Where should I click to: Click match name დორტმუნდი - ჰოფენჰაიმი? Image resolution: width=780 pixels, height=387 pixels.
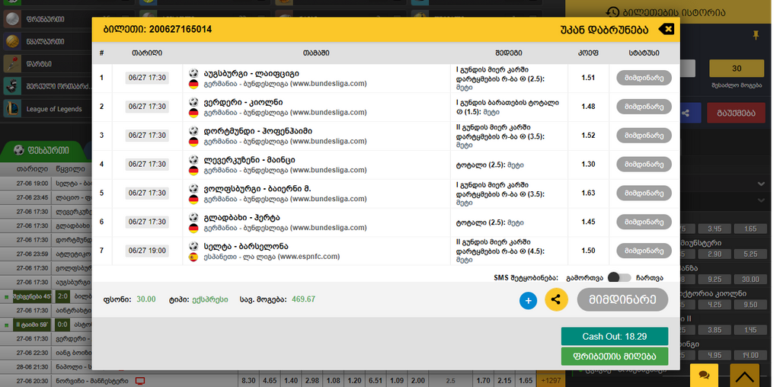(x=258, y=131)
